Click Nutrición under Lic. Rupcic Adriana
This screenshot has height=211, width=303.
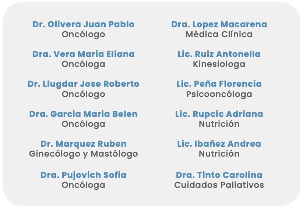coord(219,124)
